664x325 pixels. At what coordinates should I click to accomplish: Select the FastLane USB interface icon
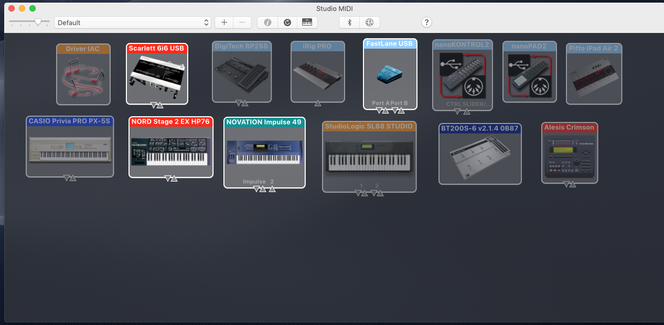pyautogui.click(x=390, y=75)
